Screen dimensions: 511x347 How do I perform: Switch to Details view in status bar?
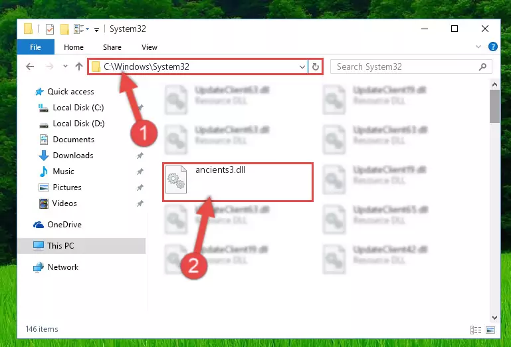pyautogui.click(x=476, y=330)
